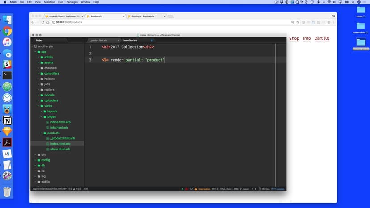
Task: Open the Cart (0) link
Action: (322, 38)
